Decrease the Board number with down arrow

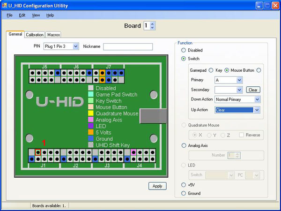[x=152, y=28]
